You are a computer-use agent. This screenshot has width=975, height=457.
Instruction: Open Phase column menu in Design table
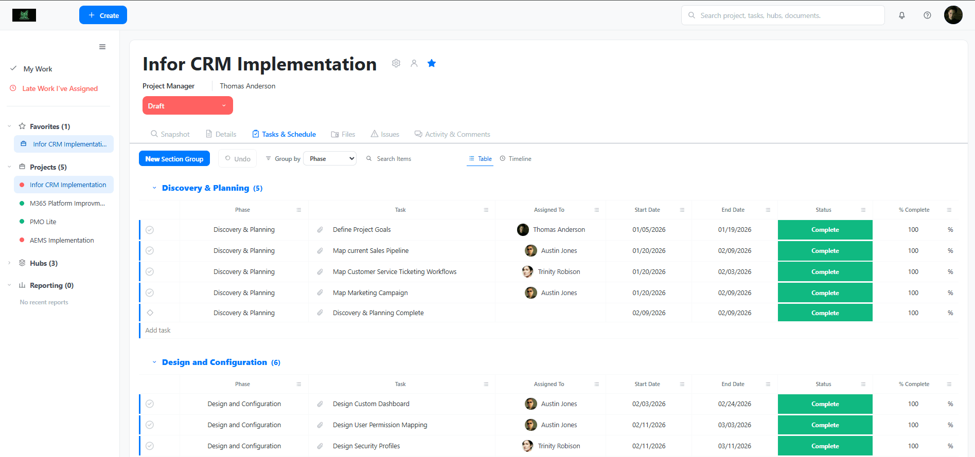click(299, 384)
